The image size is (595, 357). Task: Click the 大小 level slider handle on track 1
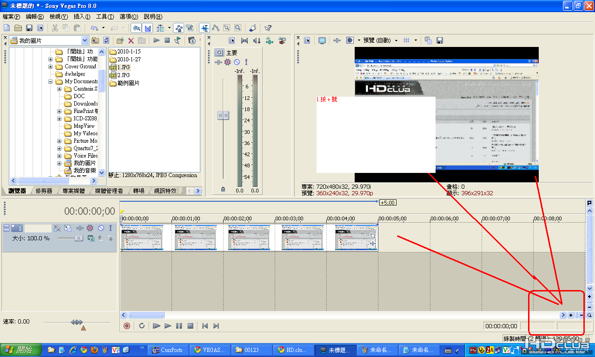pyautogui.click(x=79, y=238)
